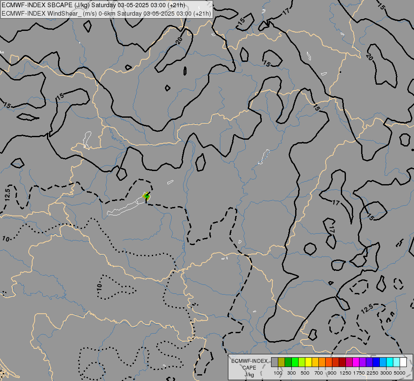Click the 700 legend value

[x=319, y=373]
